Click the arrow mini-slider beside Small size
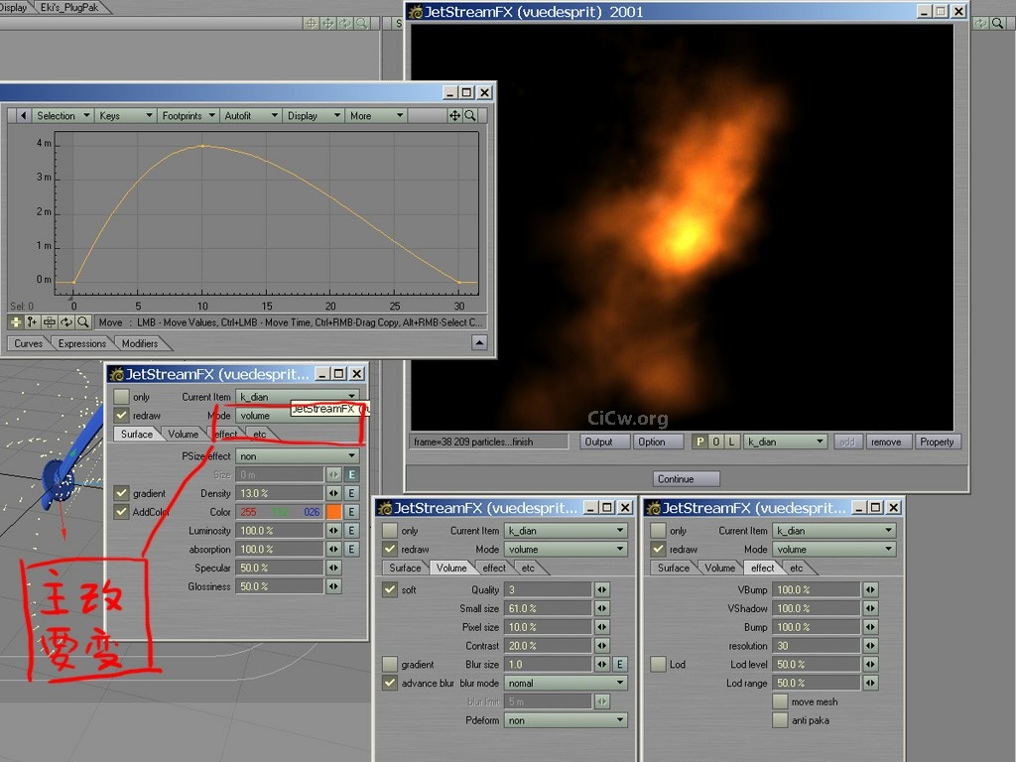This screenshot has width=1016, height=762. [602, 608]
